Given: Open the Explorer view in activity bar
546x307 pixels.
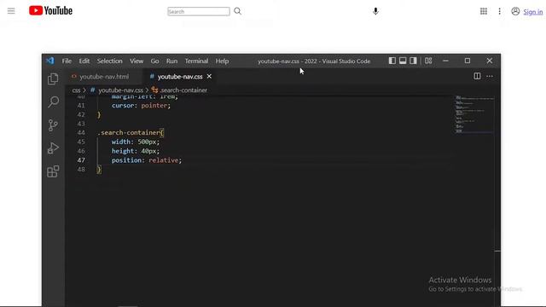Looking at the screenshot, I should [53, 79].
